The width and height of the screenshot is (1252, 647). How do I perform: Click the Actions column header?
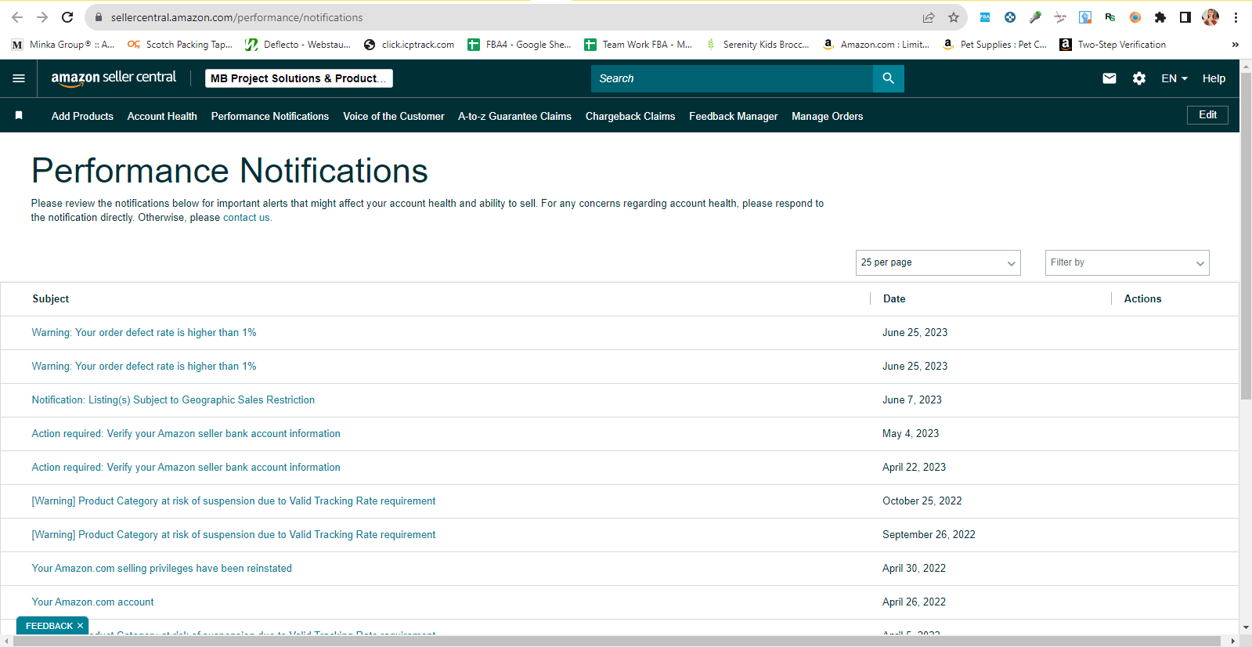pyautogui.click(x=1142, y=299)
